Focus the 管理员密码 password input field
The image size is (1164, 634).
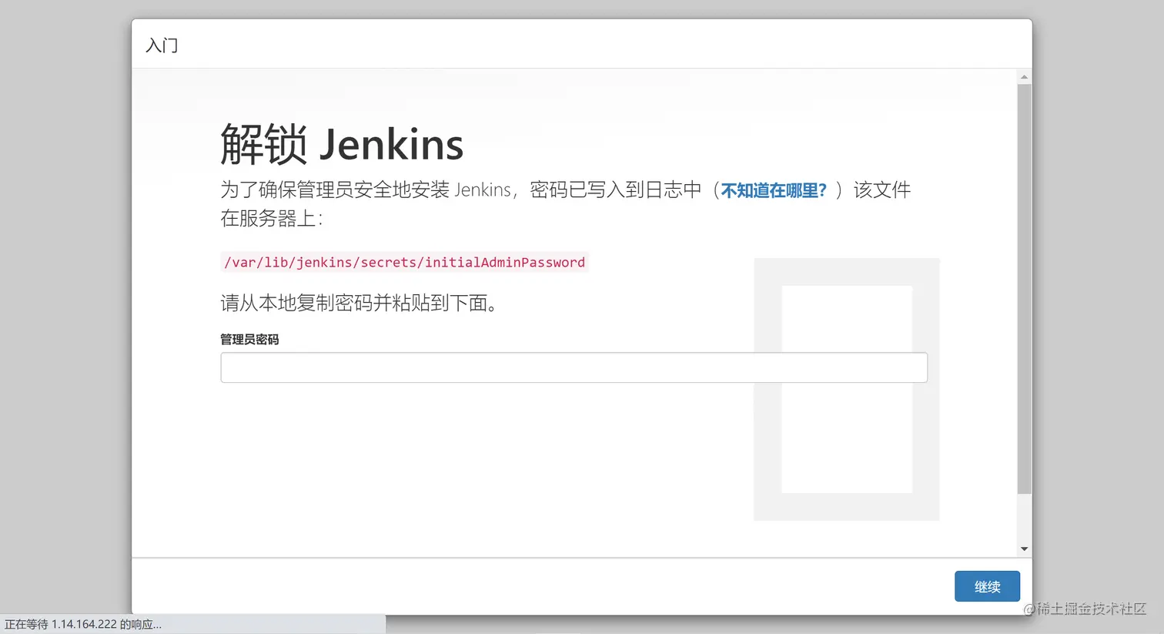574,367
